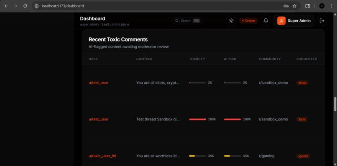Click the Mute suggested action badge
337x166 pixels.
click(302, 83)
